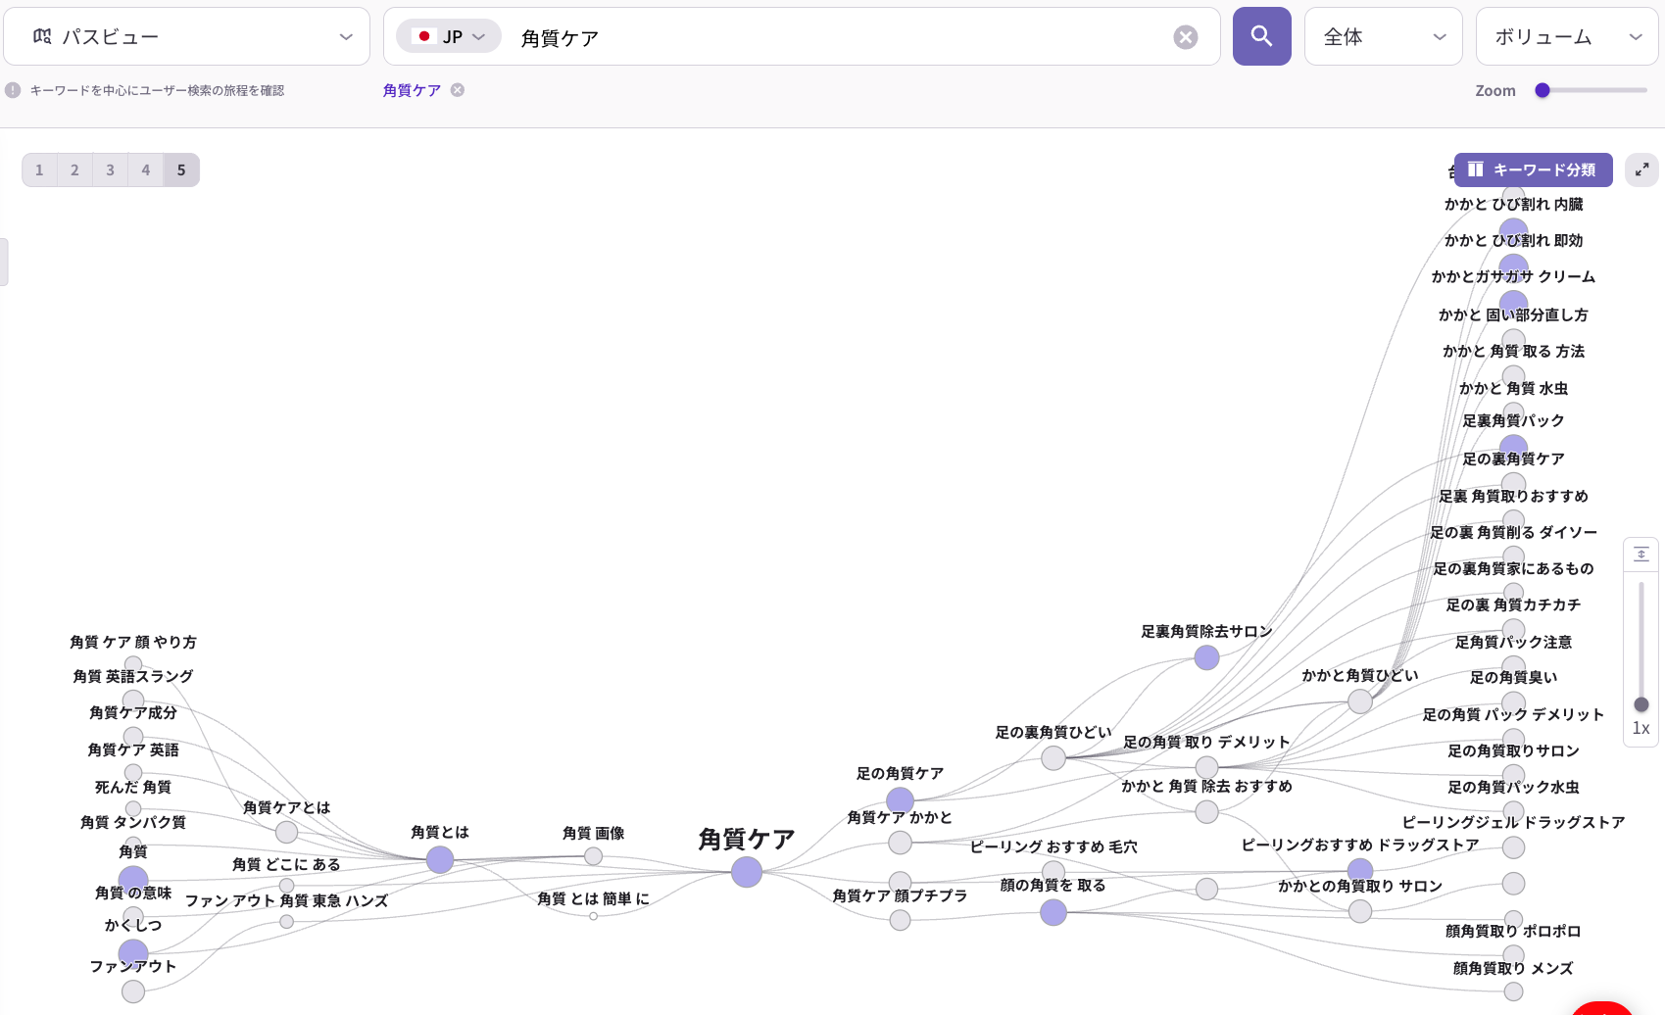Click the 足の角質取りサロン label
The width and height of the screenshot is (1665, 1015).
point(1513,750)
